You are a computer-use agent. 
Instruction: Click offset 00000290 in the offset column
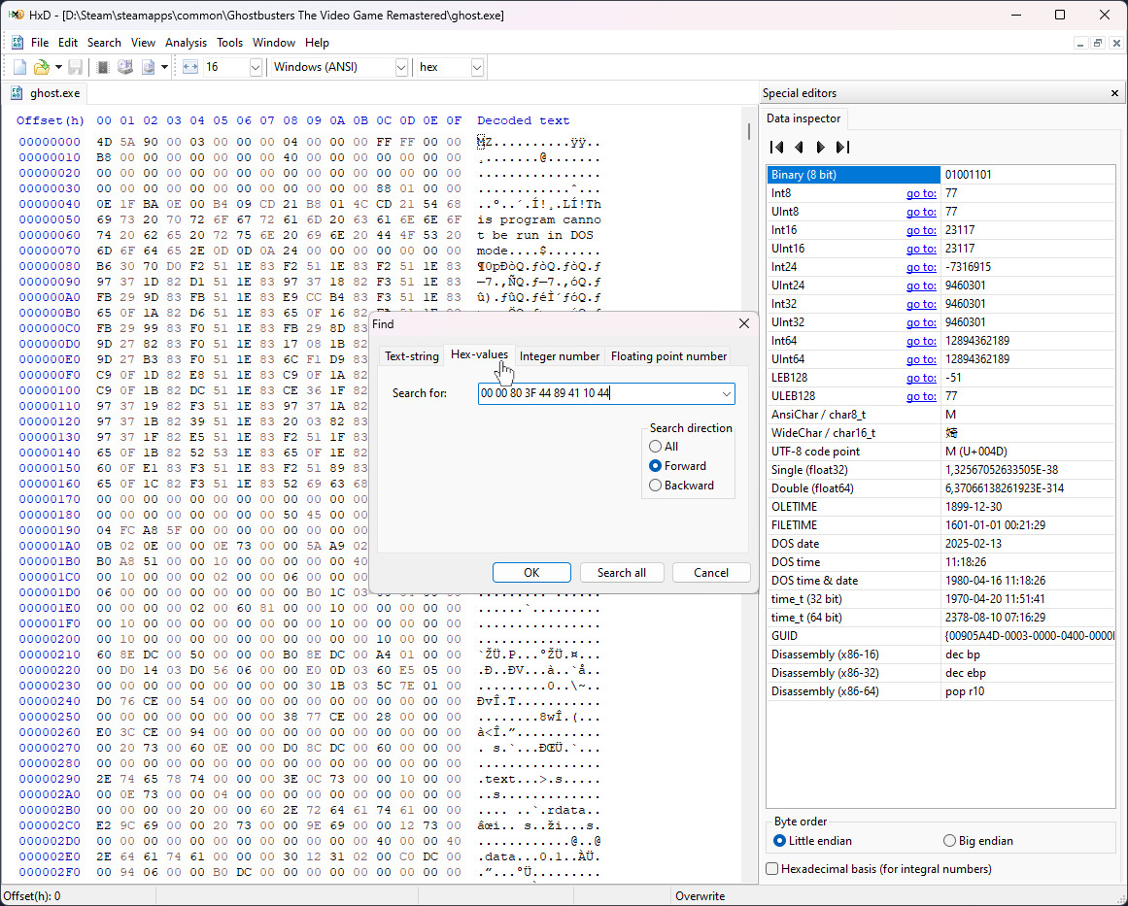click(50, 779)
